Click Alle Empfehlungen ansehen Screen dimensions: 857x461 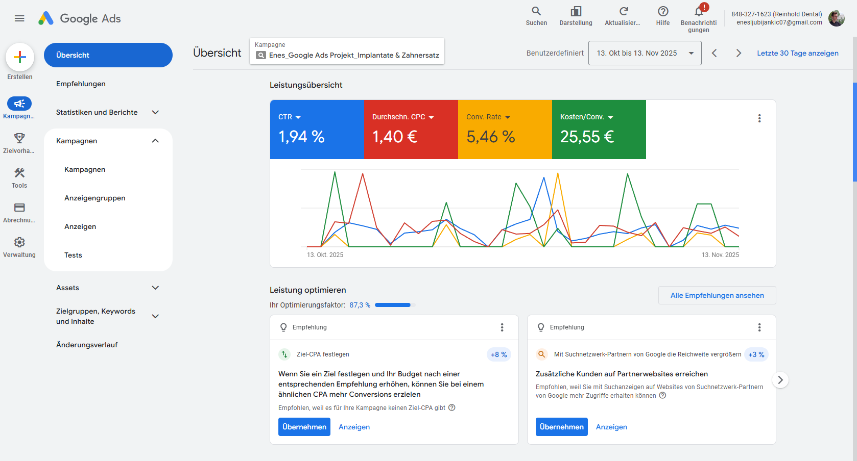(717, 295)
